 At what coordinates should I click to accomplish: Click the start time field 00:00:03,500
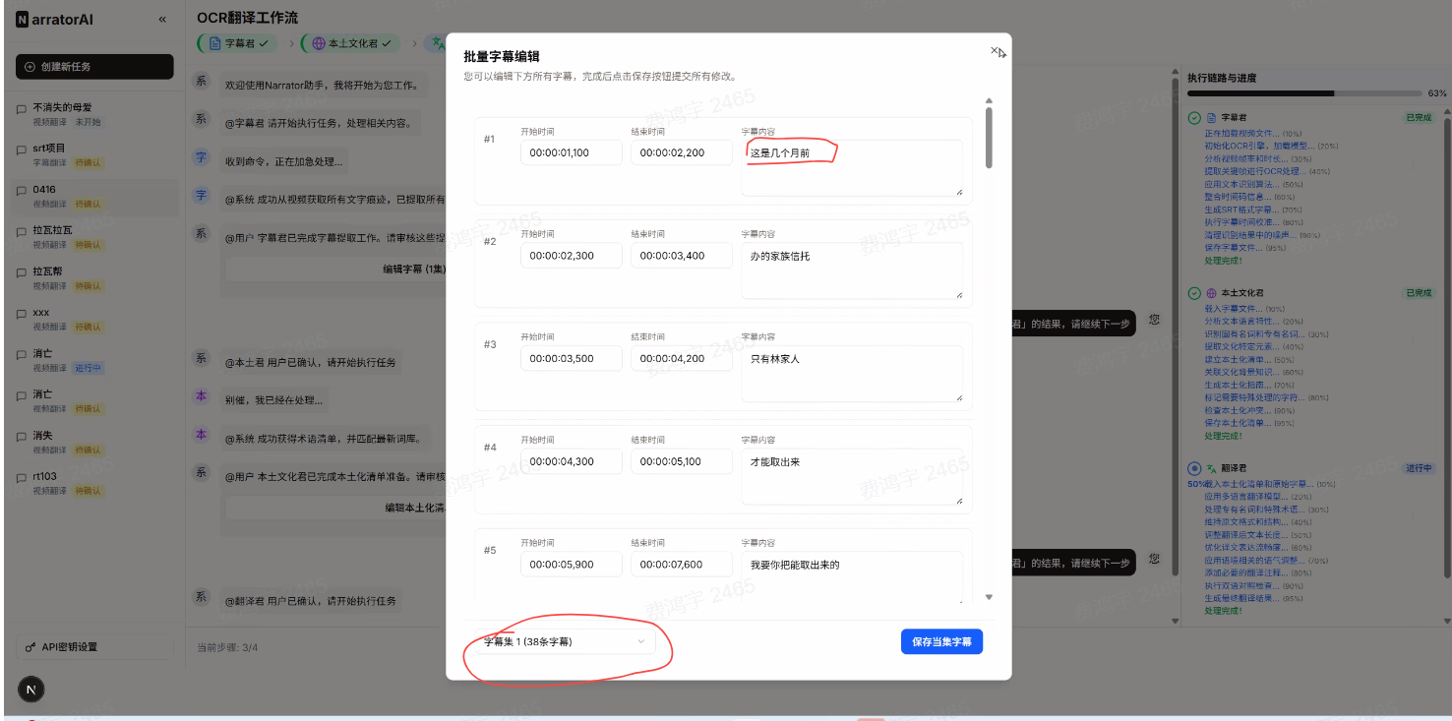(x=572, y=359)
